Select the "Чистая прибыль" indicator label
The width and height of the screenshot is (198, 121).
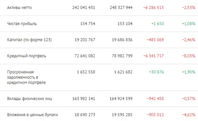click(x=22, y=24)
